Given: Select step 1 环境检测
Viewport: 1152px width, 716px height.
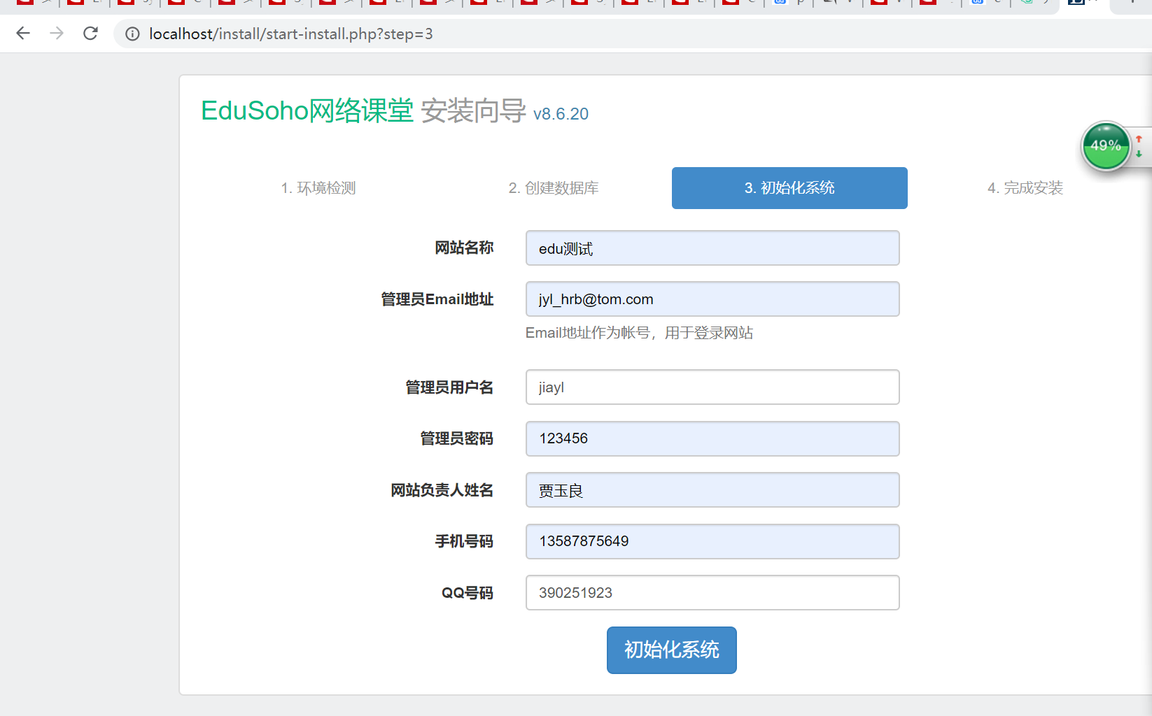Looking at the screenshot, I should [x=318, y=188].
